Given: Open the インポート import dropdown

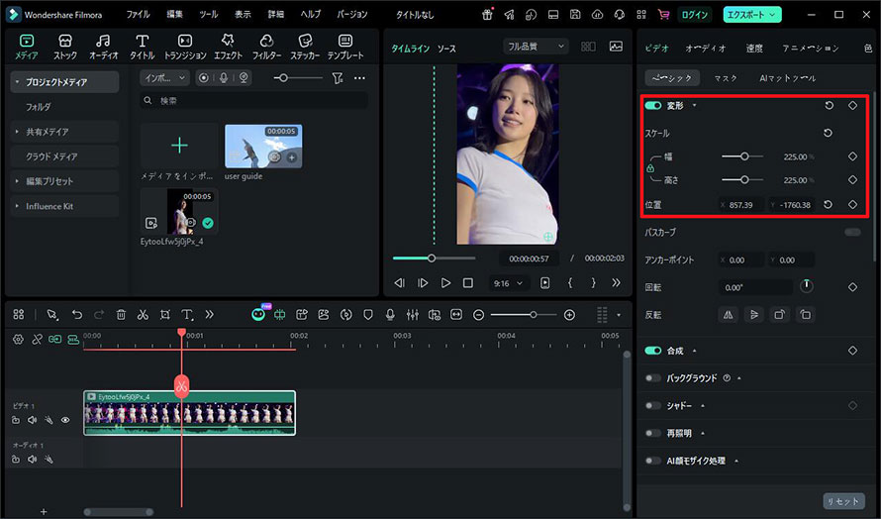Looking at the screenshot, I should 164,78.
